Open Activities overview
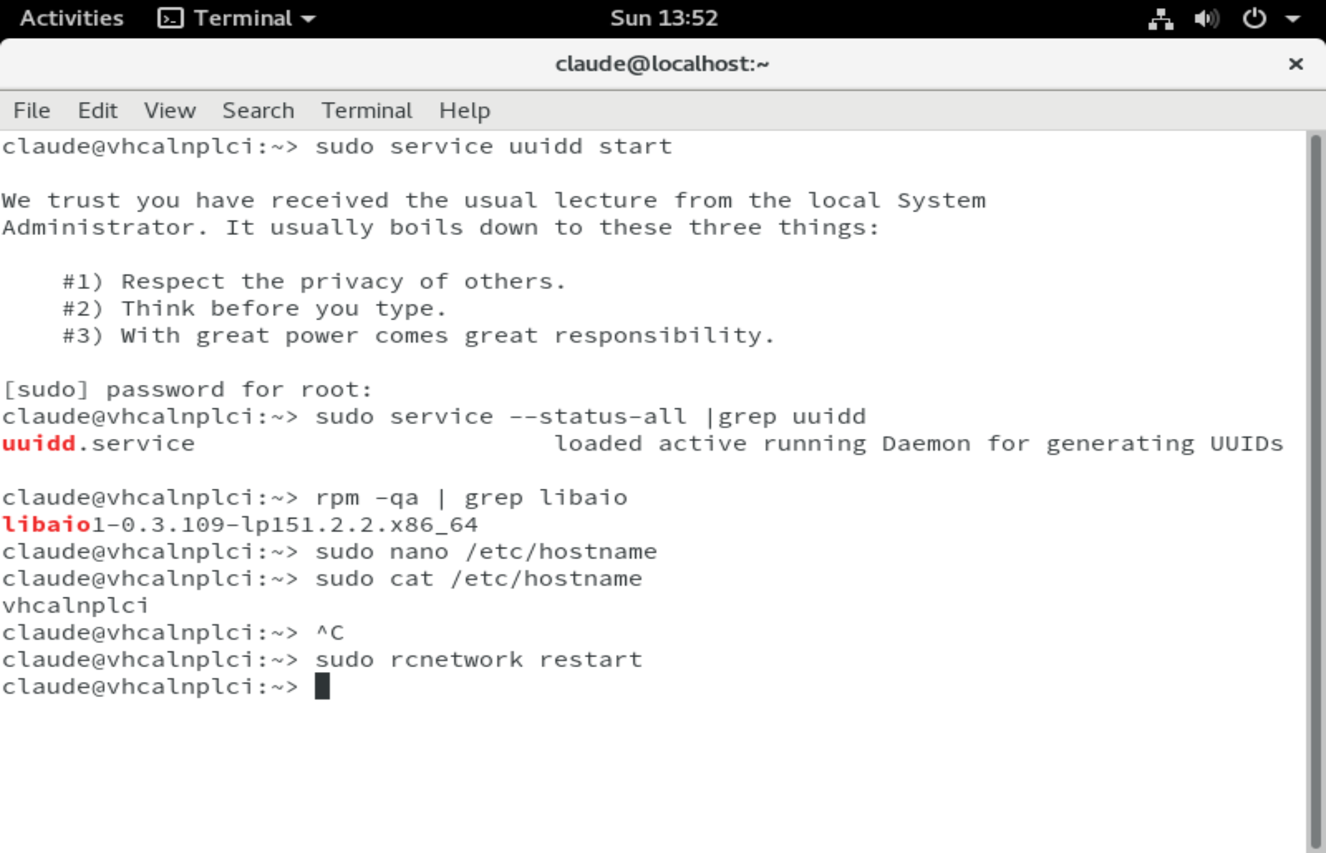1326x853 pixels. pyautogui.click(x=71, y=19)
